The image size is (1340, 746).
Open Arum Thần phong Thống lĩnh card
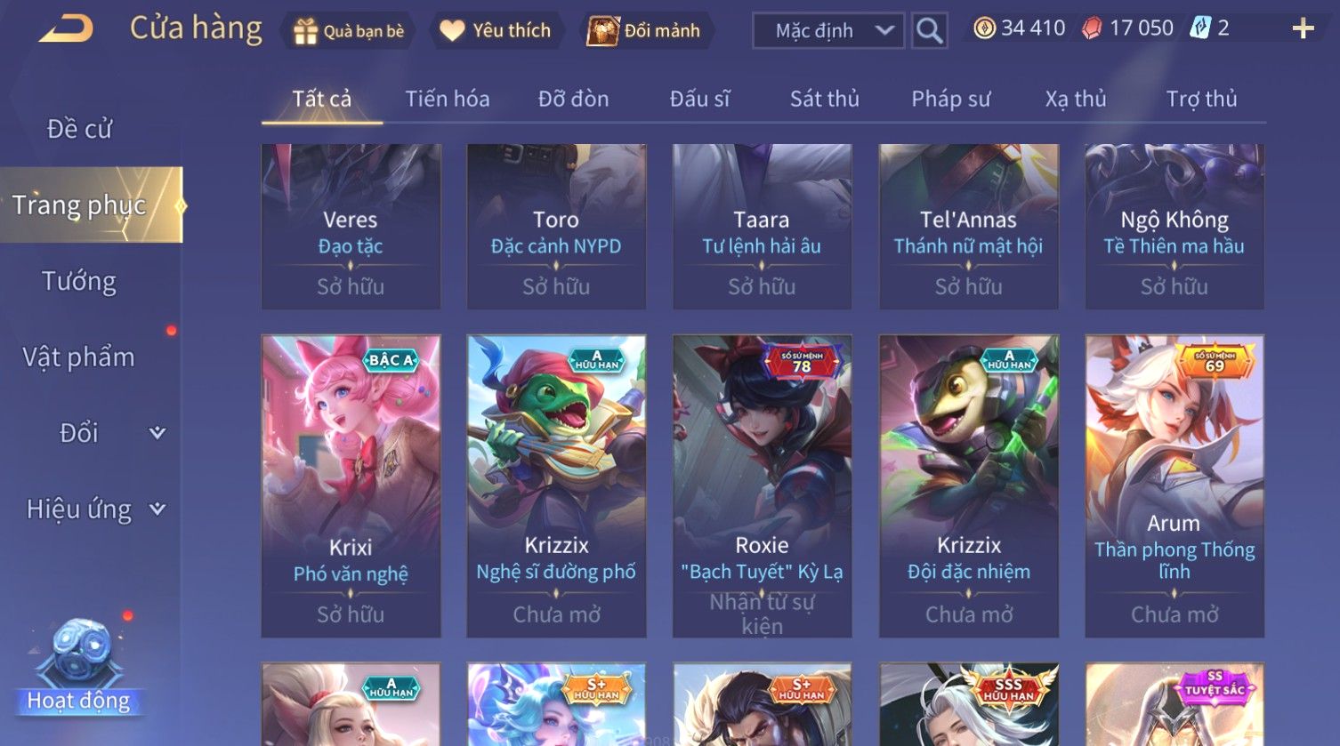(x=1175, y=485)
